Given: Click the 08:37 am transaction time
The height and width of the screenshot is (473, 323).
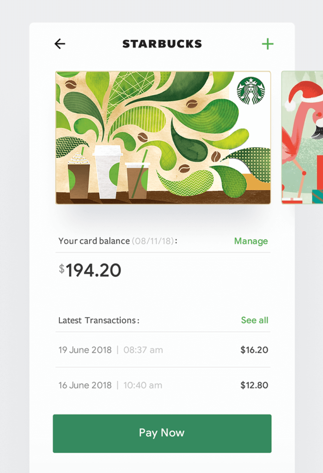Looking at the screenshot, I should (143, 350).
